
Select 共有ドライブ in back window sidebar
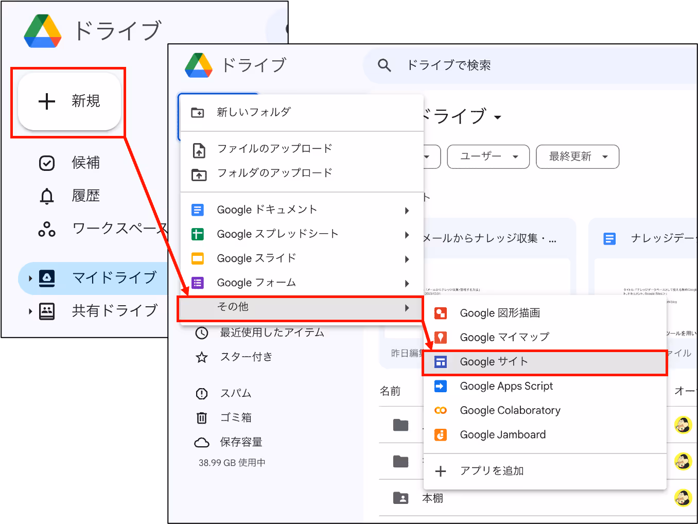click(114, 311)
